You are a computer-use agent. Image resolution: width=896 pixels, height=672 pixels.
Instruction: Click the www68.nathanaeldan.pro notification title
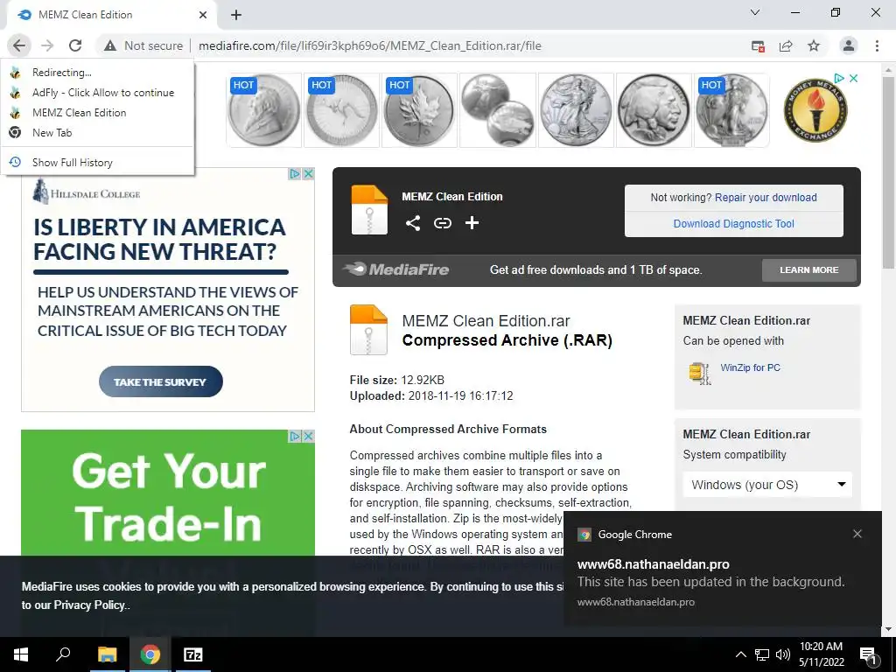coord(653,564)
